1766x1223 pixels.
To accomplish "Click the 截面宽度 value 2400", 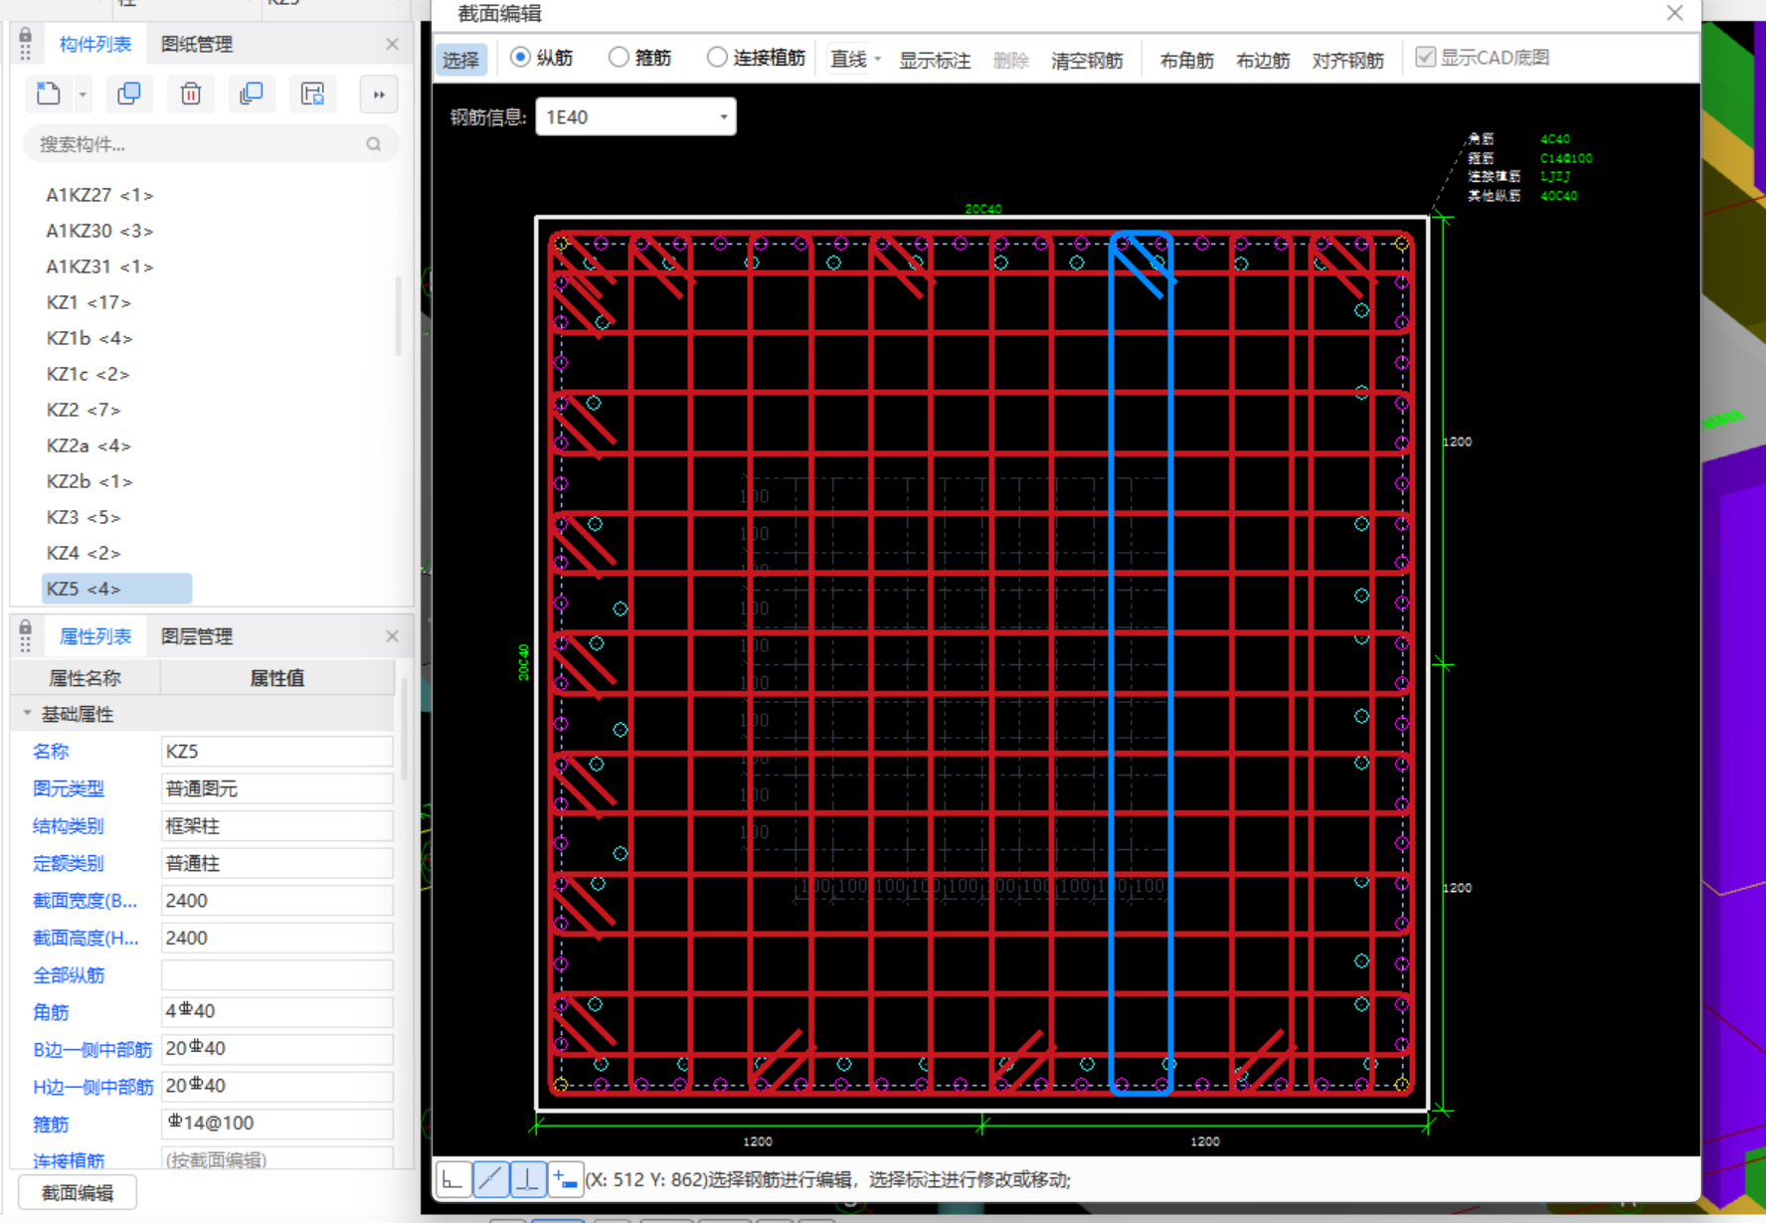I will point(276,900).
